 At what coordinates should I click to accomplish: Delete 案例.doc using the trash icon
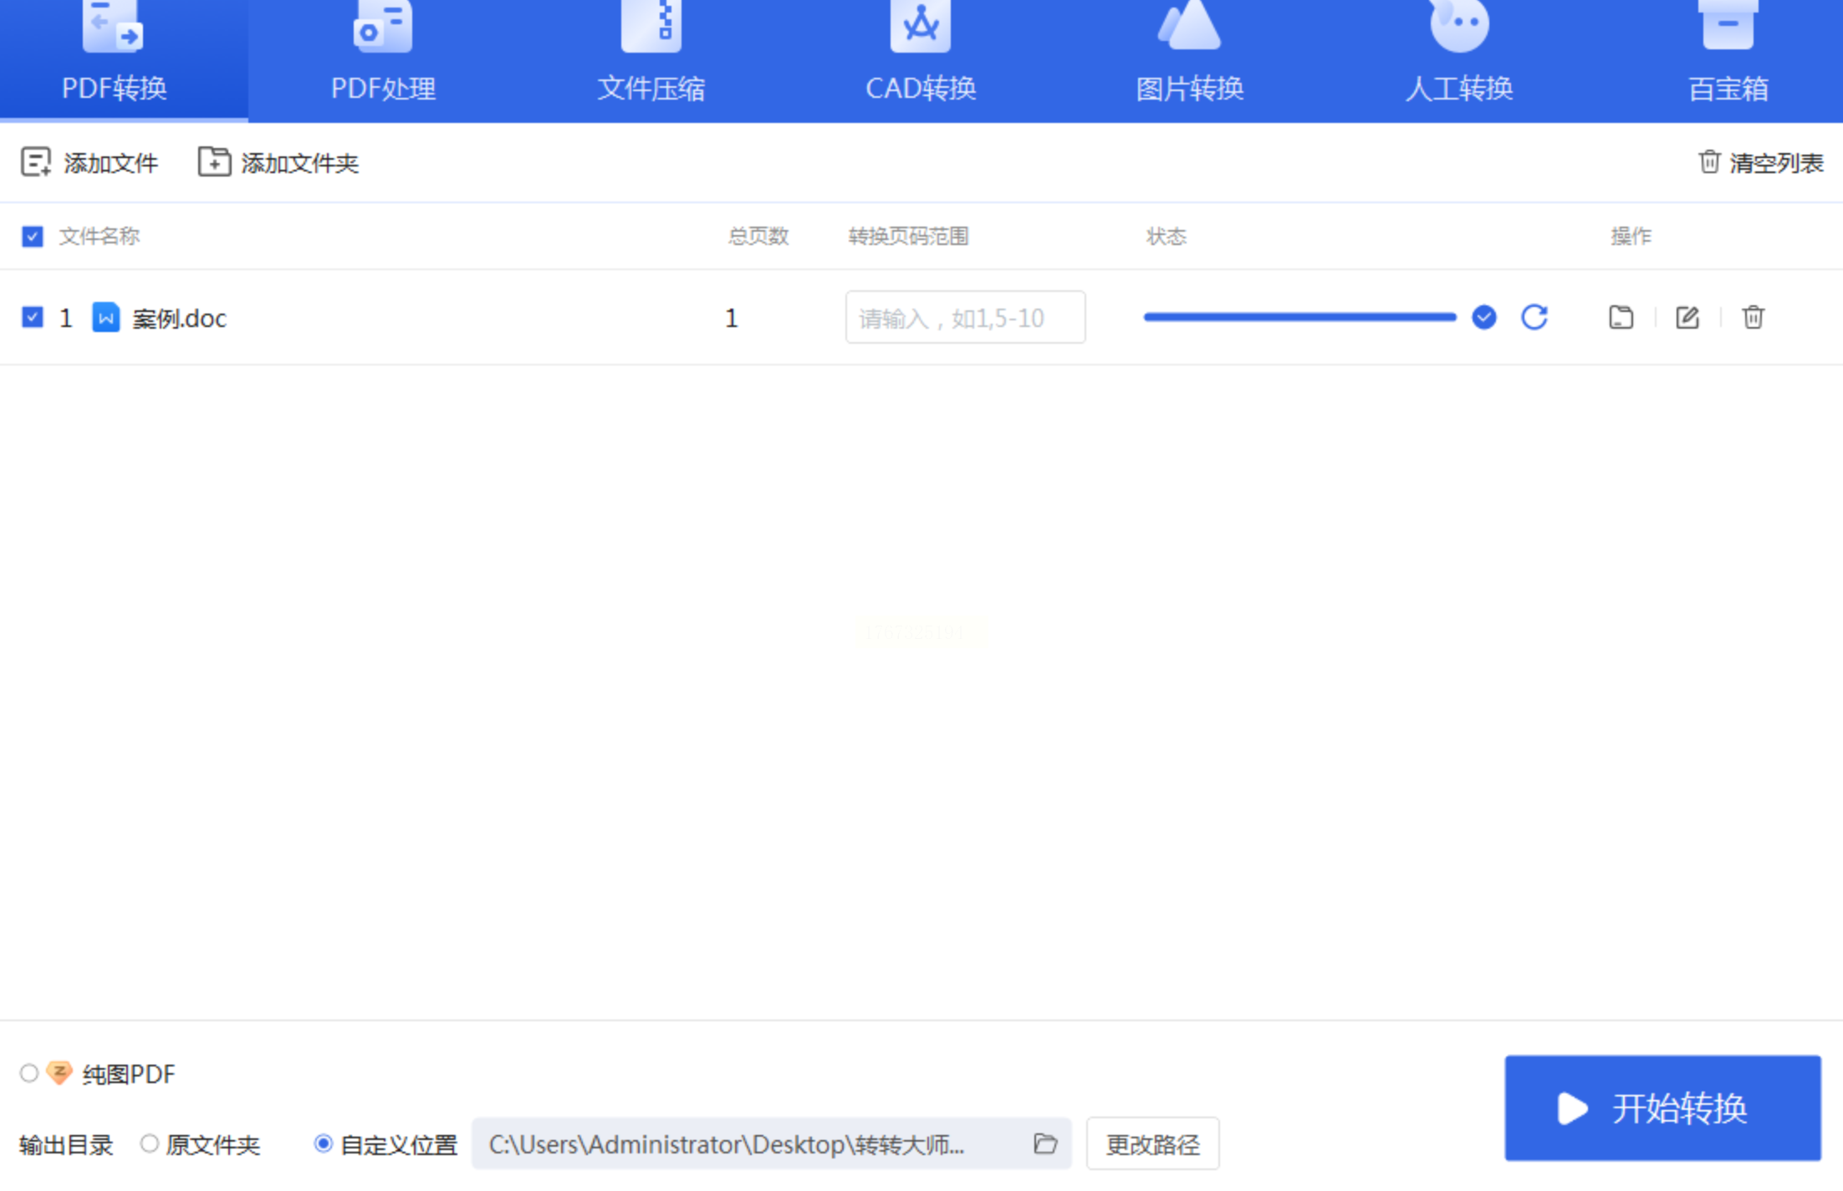[1753, 317]
